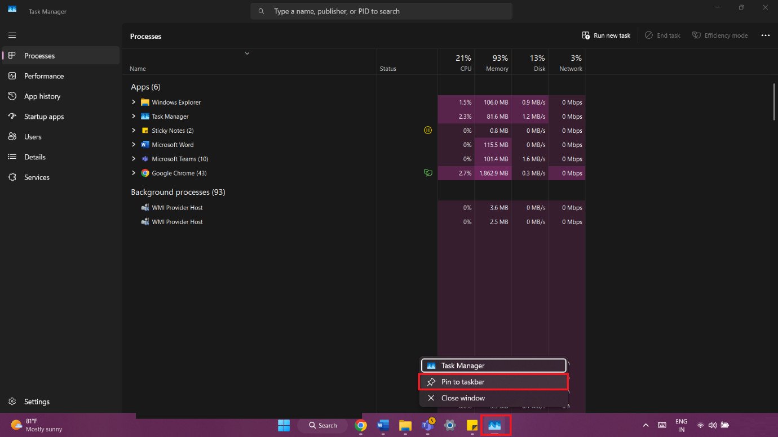778x437 pixels.
Task: Click the Performance sidebar icon
Action: tap(12, 76)
